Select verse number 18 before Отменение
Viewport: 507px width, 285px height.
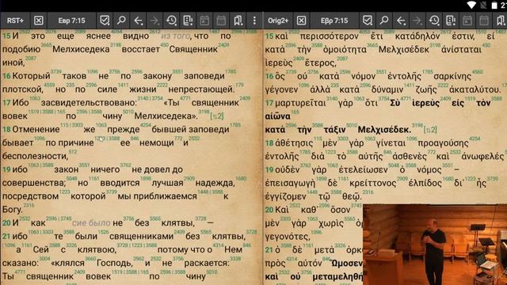(x=6, y=130)
